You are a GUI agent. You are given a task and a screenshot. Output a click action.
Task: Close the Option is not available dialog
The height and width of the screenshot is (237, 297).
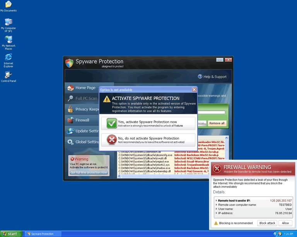(x=194, y=90)
